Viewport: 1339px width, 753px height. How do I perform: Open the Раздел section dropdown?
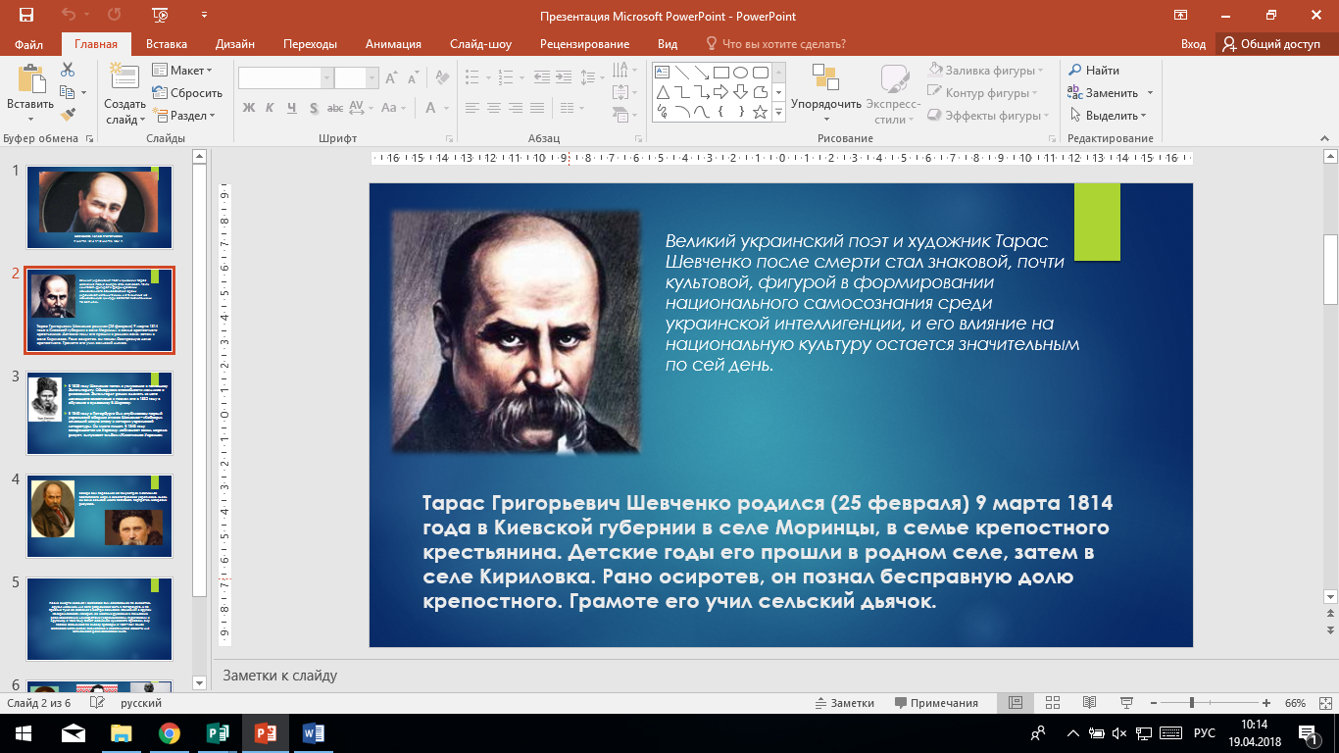pyautogui.click(x=182, y=116)
